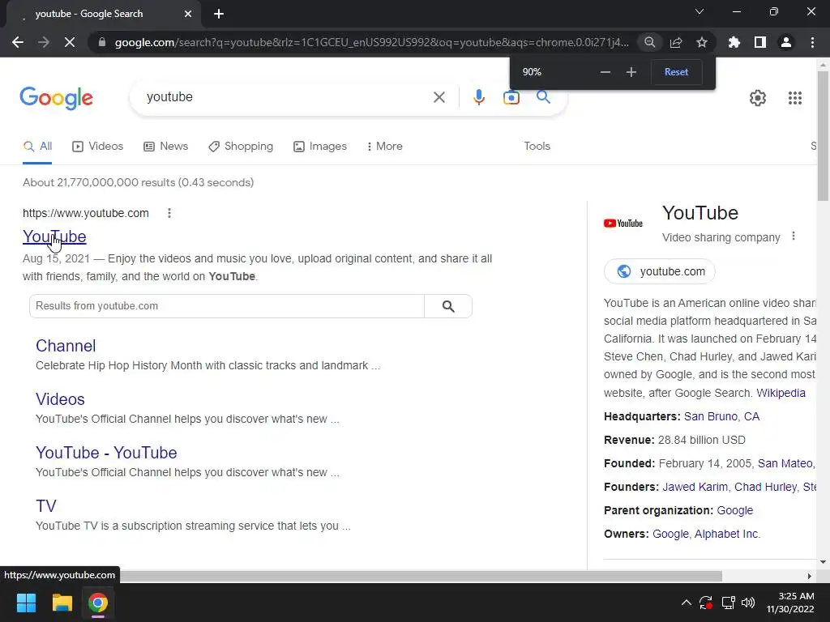Click the Google logo
830x622 pixels.
[56, 98]
